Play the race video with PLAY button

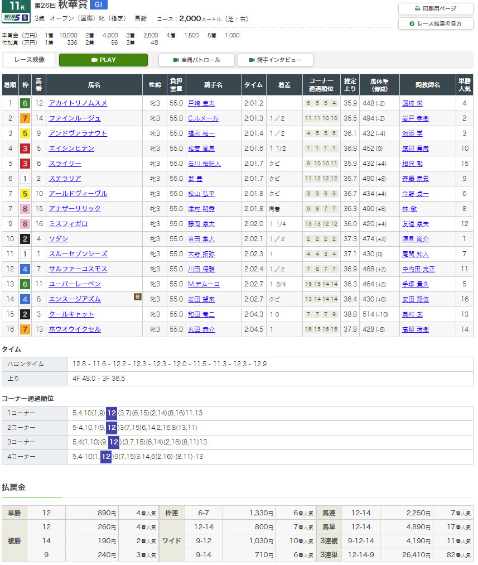(103, 60)
